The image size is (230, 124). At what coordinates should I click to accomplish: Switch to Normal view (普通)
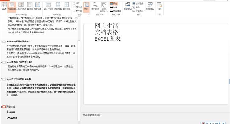(x=4, y=6)
